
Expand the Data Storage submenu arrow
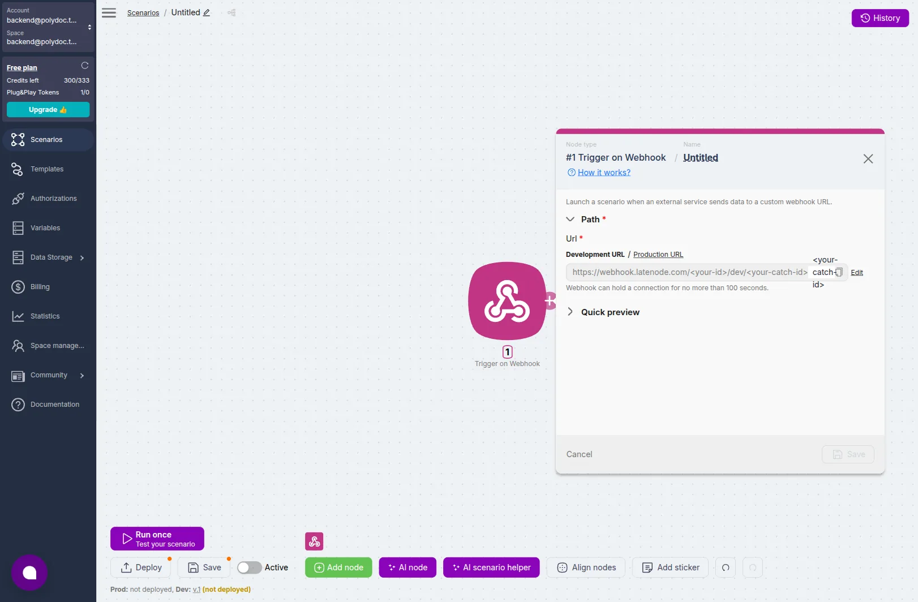tap(82, 258)
